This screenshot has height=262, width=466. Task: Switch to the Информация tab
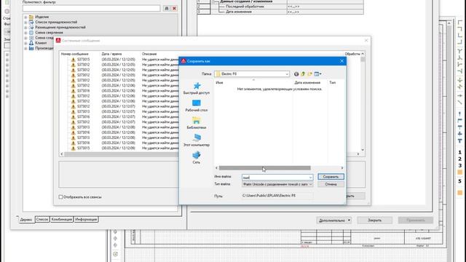(x=86, y=219)
